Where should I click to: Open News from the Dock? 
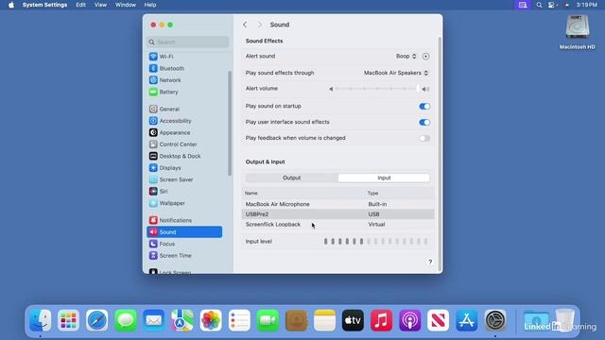[438, 320]
